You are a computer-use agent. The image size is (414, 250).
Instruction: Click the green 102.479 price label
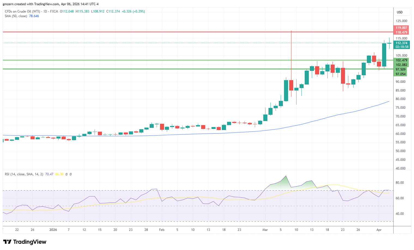pyautogui.click(x=401, y=60)
